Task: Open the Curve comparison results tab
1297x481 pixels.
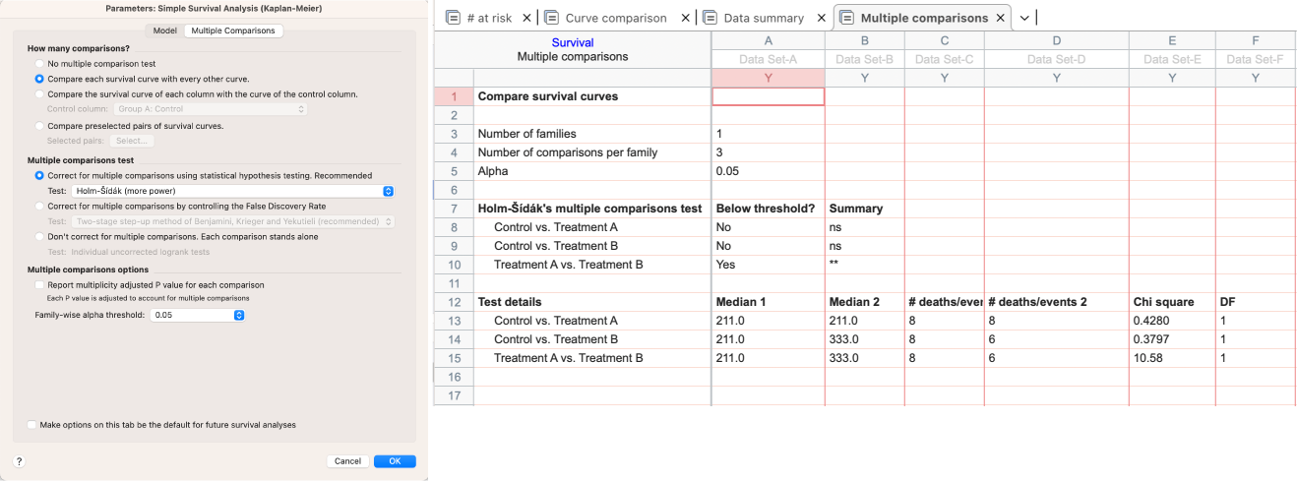Action: click(615, 18)
